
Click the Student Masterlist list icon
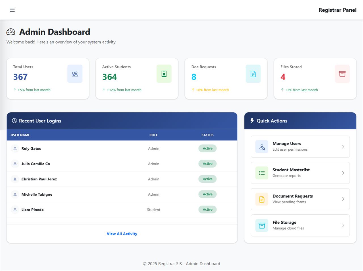coord(262,173)
